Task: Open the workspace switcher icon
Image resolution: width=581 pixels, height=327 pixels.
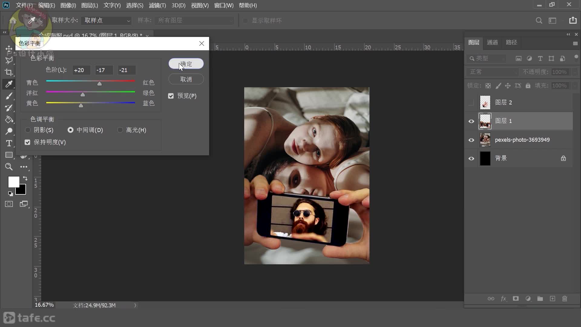Action: click(553, 20)
